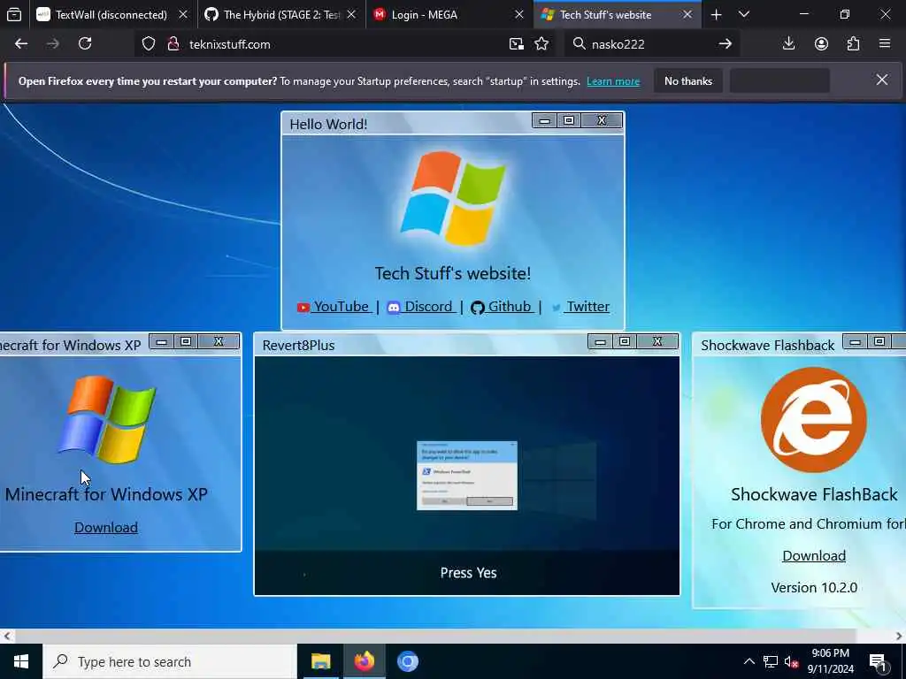The image size is (906, 679).
Task: Open the notification center icon
Action: point(879,662)
